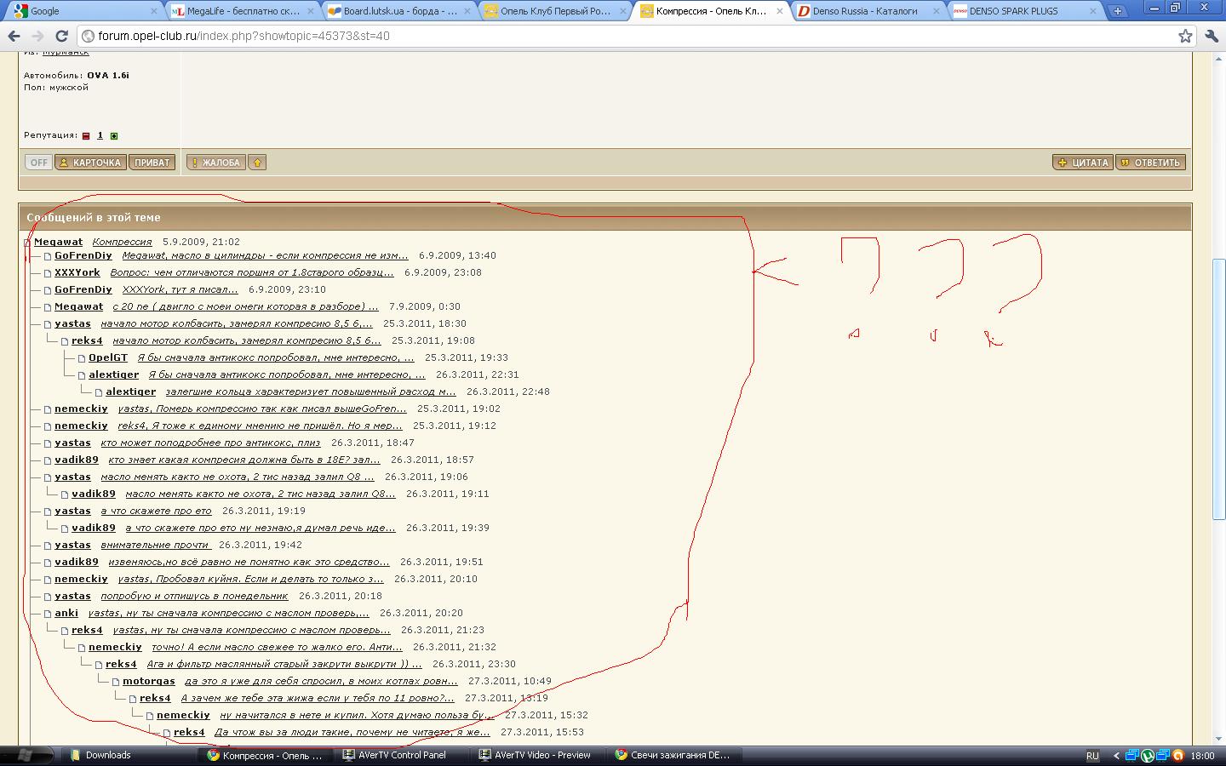Click post icon beside XXXYork message

pyautogui.click(x=48, y=273)
